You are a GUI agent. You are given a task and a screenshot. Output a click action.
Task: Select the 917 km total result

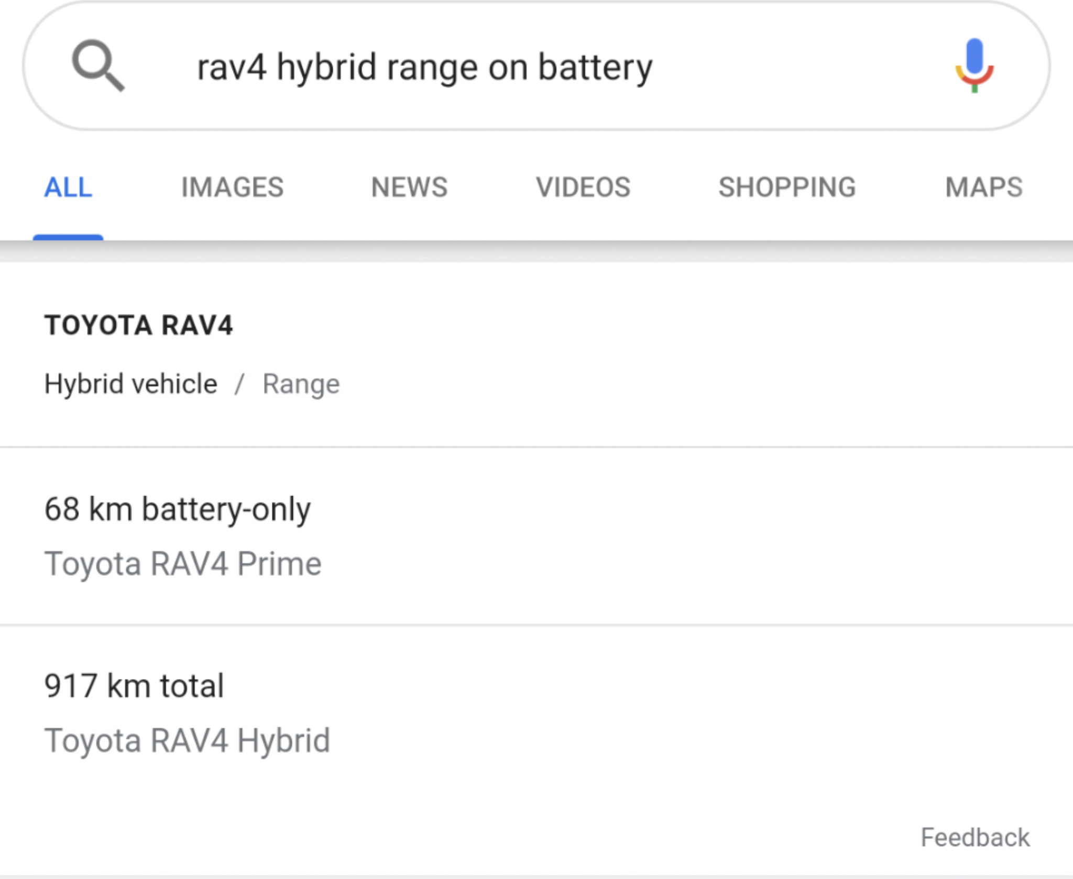point(134,686)
